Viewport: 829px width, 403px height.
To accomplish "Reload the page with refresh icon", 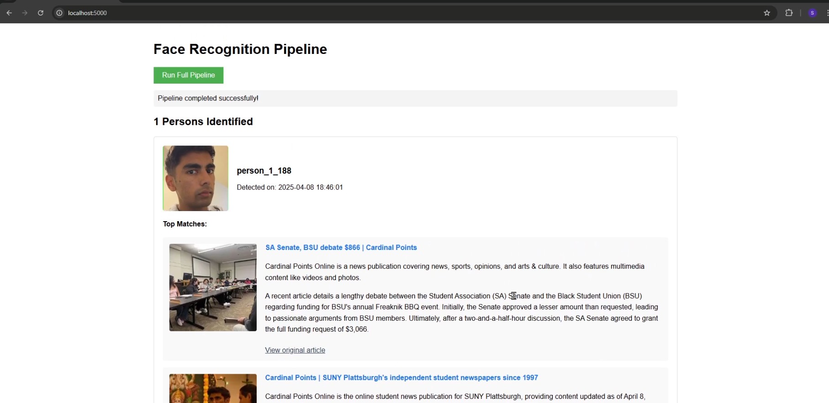I will [41, 13].
